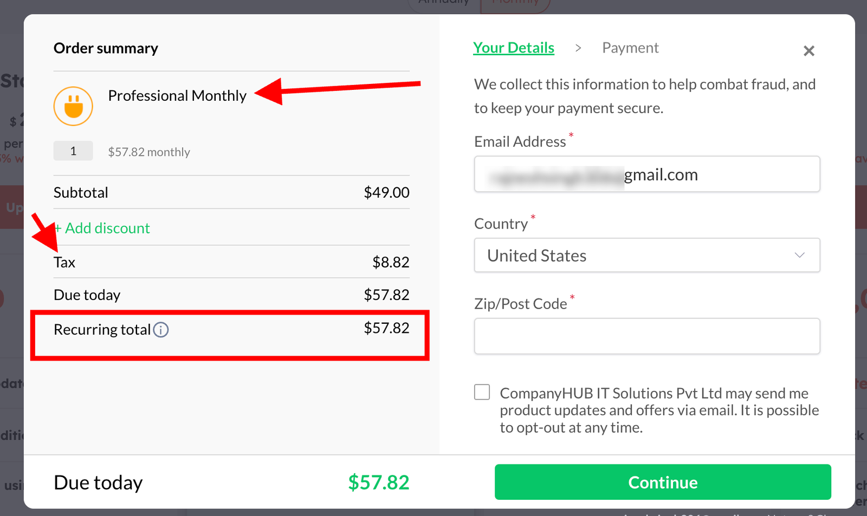Click the Subtotal $49.00 amount
This screenshot has width=867, height=516.
386,192
